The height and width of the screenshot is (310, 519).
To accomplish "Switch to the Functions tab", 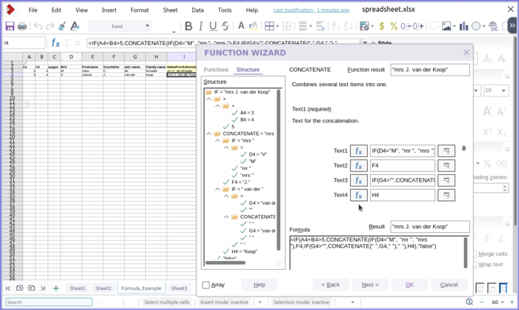I will pyautogui.click(x=216, y=70).
